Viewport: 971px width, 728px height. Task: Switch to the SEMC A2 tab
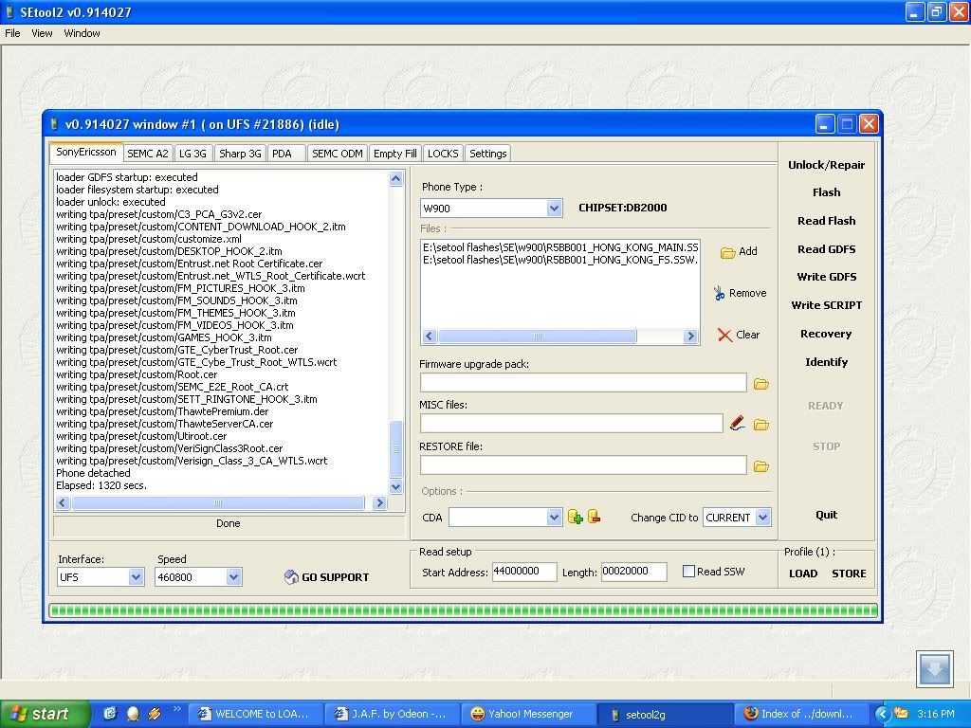coord(147,154)
